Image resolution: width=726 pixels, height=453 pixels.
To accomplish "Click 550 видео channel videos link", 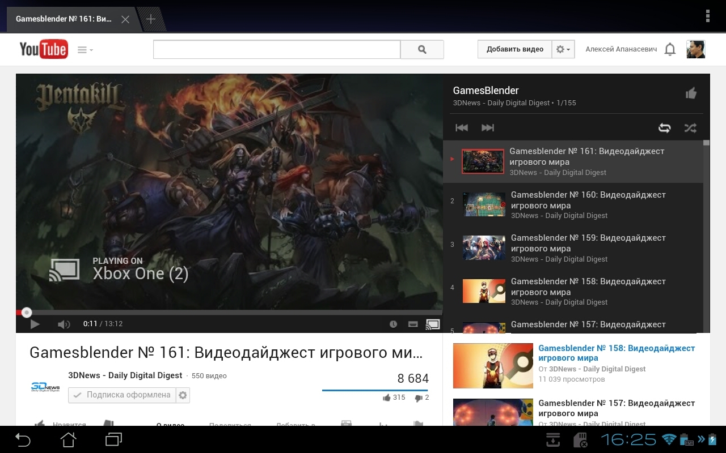I will [x=209, y=376].
